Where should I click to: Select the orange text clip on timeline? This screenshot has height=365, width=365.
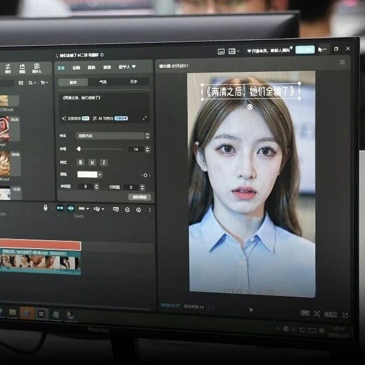tap(40, 245)
